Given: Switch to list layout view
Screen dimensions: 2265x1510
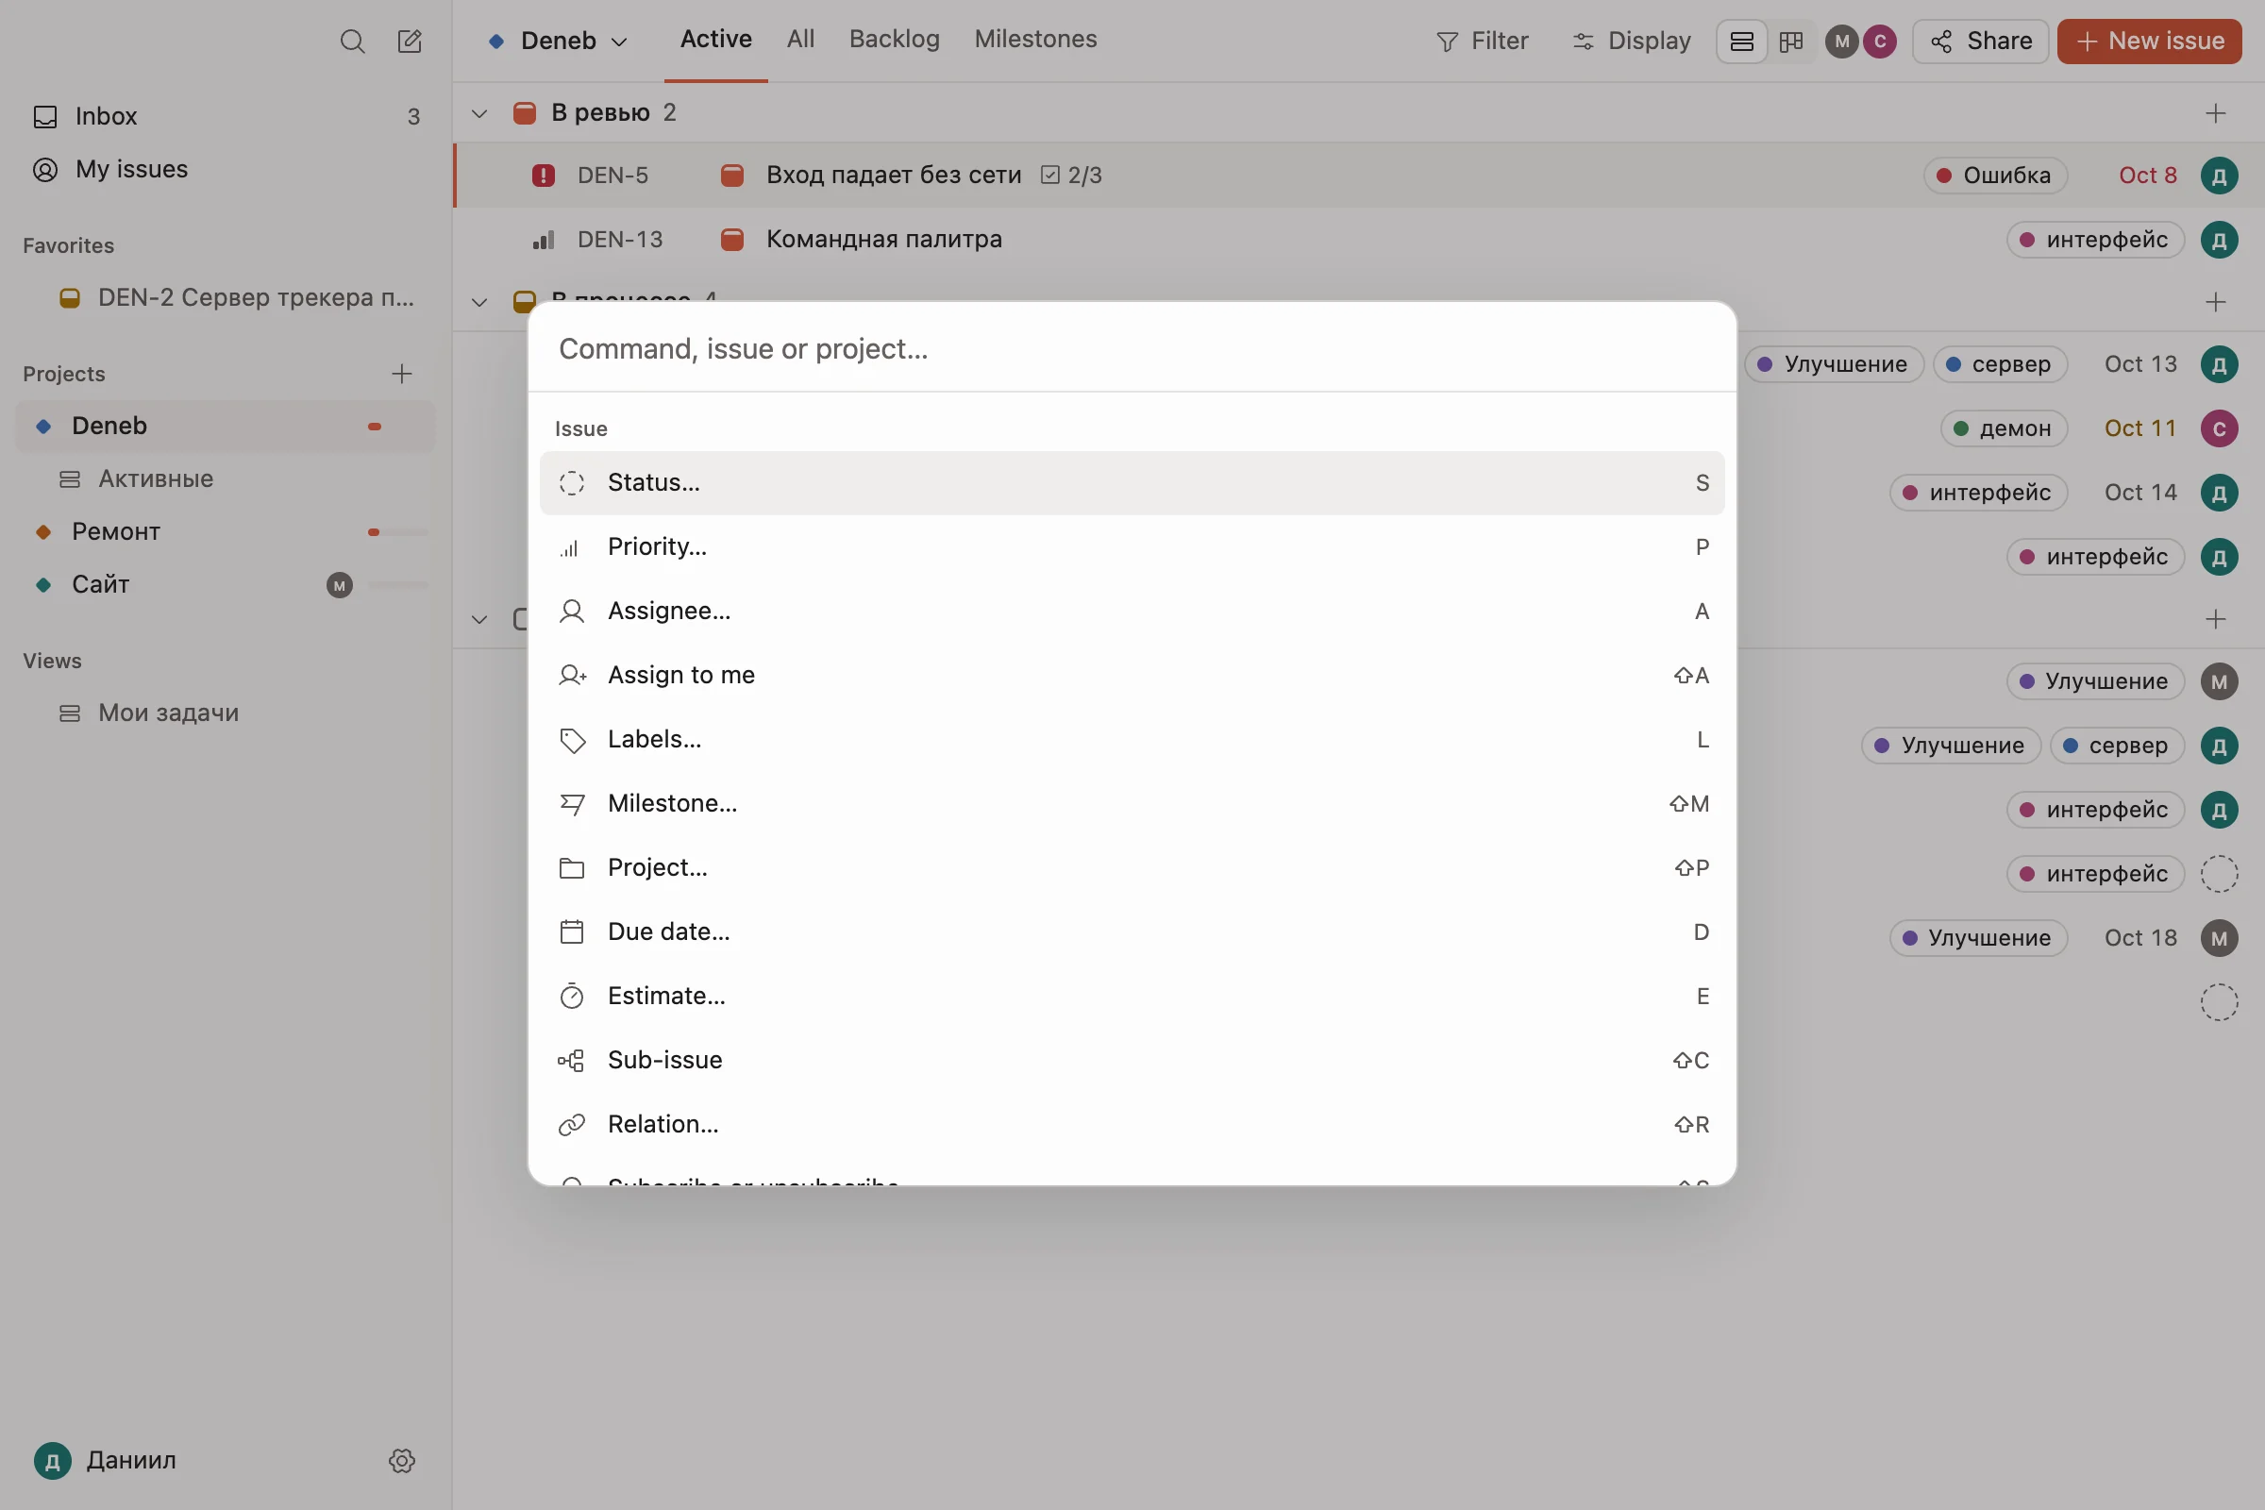Looking at the screenshot, I should coord(1741,42).
